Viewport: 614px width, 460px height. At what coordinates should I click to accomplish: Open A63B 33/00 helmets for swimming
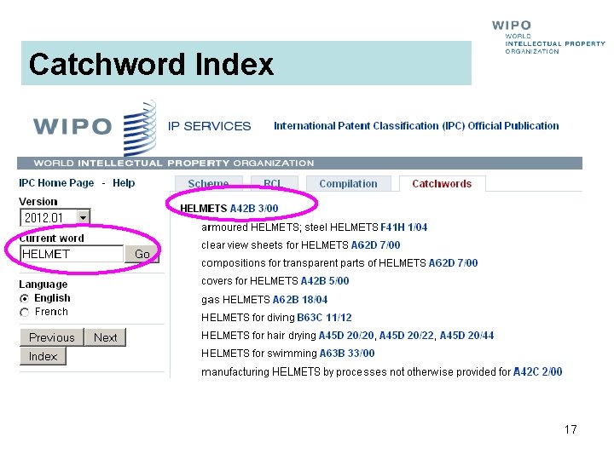click(347, 354)
